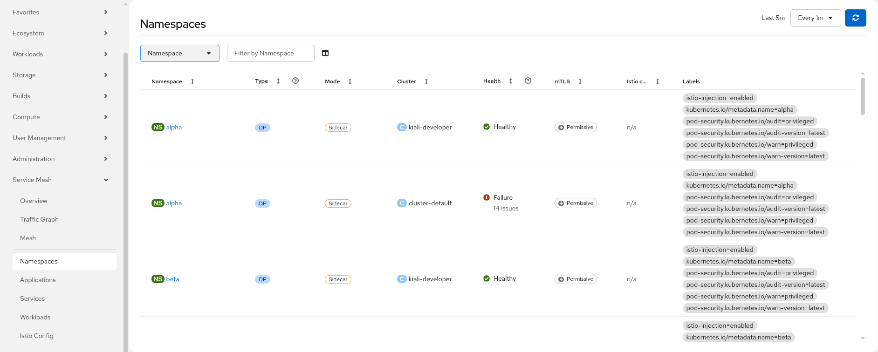Open Workloads under Service Mesh
The height and width of the screenshot is (352, 878).
click(64, 317)
